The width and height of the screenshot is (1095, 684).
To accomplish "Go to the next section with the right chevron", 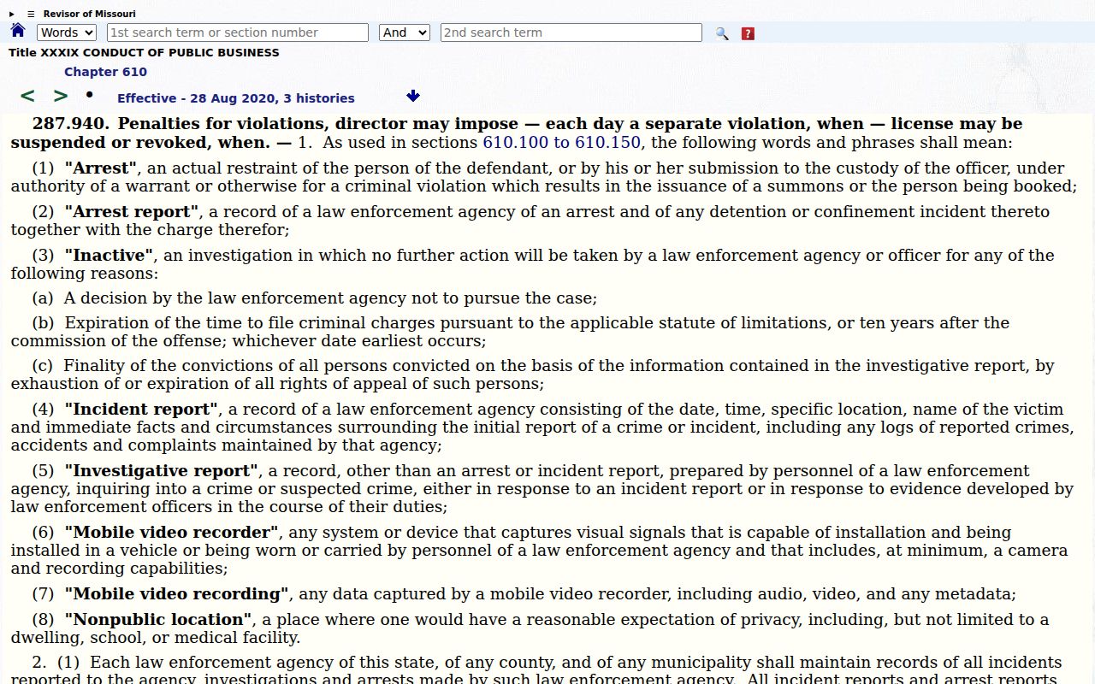I will coord(61,96).
